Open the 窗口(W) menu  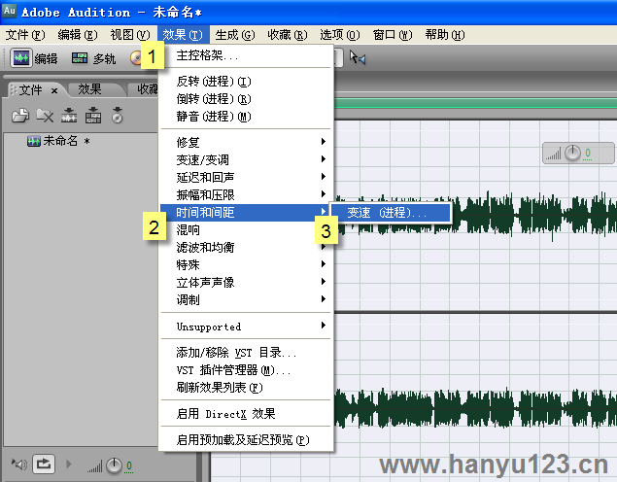tap(393, 35)
